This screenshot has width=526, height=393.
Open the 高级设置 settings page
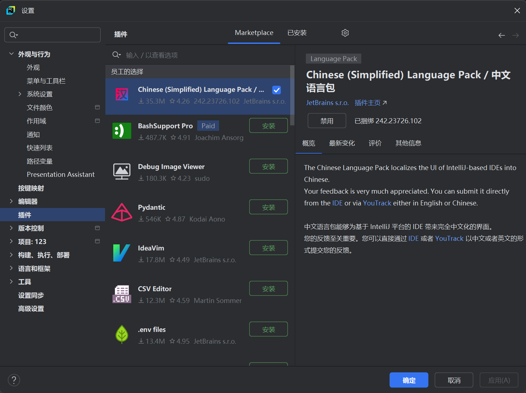31,308
